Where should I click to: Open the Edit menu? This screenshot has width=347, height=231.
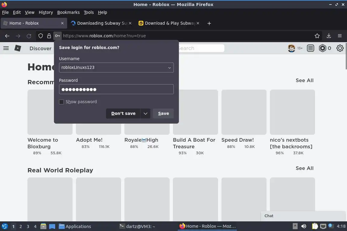point(17,12)
